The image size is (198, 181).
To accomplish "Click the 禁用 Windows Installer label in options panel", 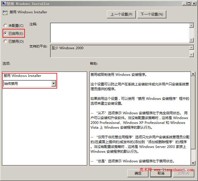I will (x=22, y=76).
